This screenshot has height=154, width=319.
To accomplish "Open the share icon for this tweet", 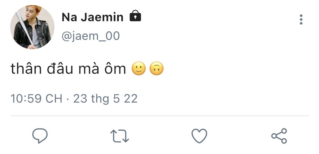I will 279,136.
